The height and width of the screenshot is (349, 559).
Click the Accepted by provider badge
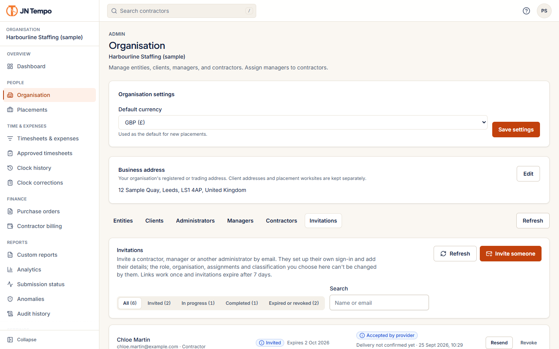(x=387, y=335)
